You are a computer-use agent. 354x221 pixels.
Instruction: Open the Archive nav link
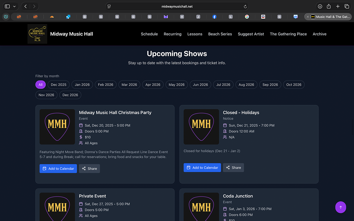click(x=319, y=34)
